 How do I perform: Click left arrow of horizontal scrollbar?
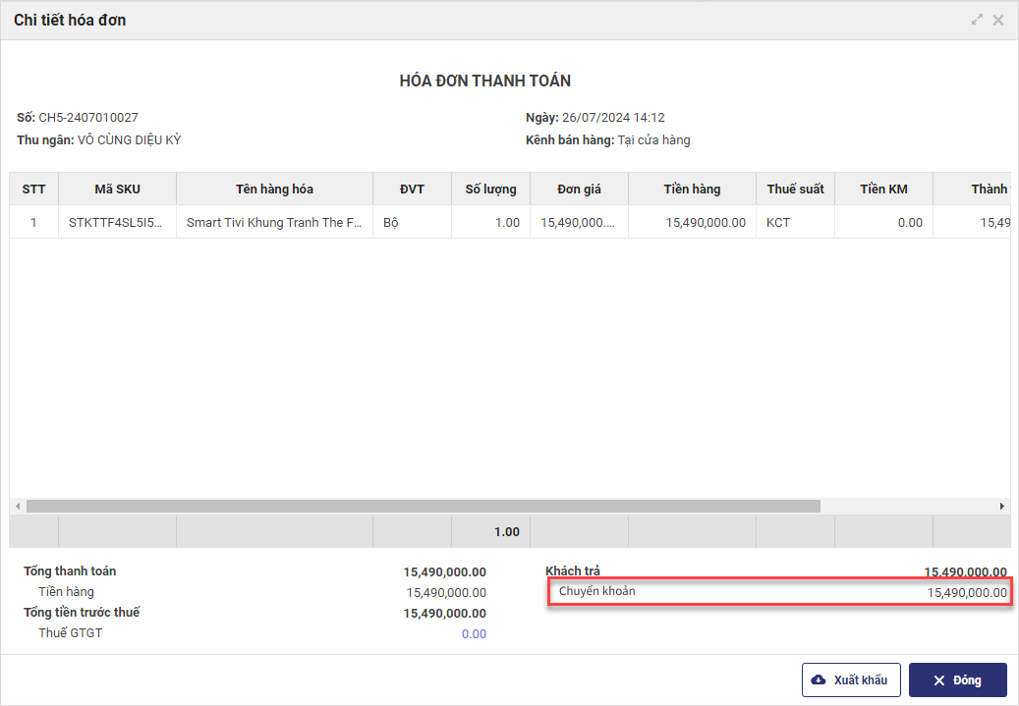(x=18, y=507)
